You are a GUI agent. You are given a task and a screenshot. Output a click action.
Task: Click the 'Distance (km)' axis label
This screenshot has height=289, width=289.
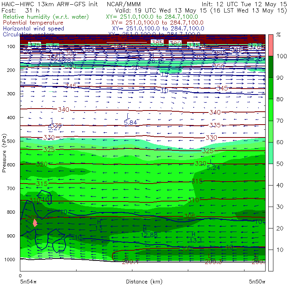click(x=144, y=282)
